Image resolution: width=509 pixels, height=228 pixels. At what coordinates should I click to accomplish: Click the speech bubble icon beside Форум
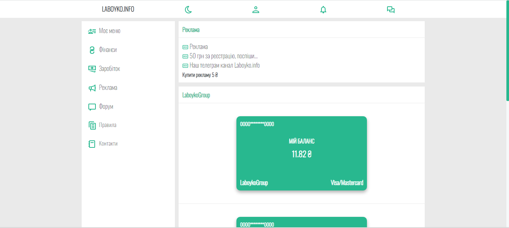(x=92, y=107)
